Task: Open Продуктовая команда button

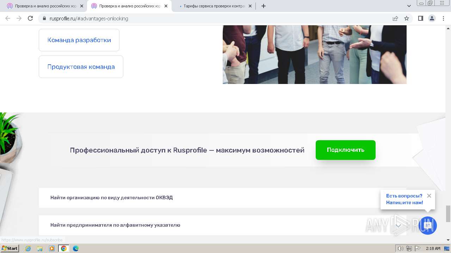Action: (81, 67)
